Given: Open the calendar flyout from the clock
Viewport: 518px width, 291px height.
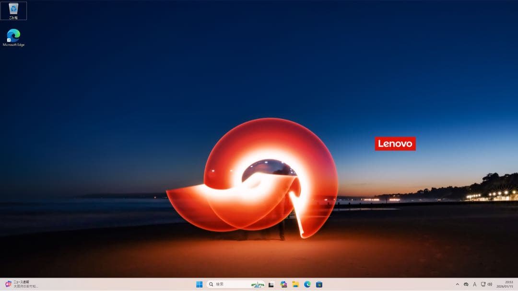Looking at the screenshot, I should 507,284.
